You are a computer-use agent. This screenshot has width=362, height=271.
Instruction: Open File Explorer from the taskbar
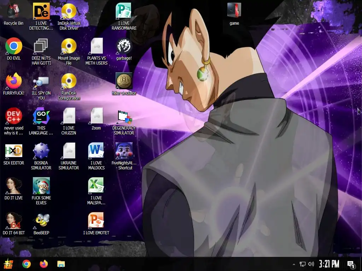(x=61, y=264)
